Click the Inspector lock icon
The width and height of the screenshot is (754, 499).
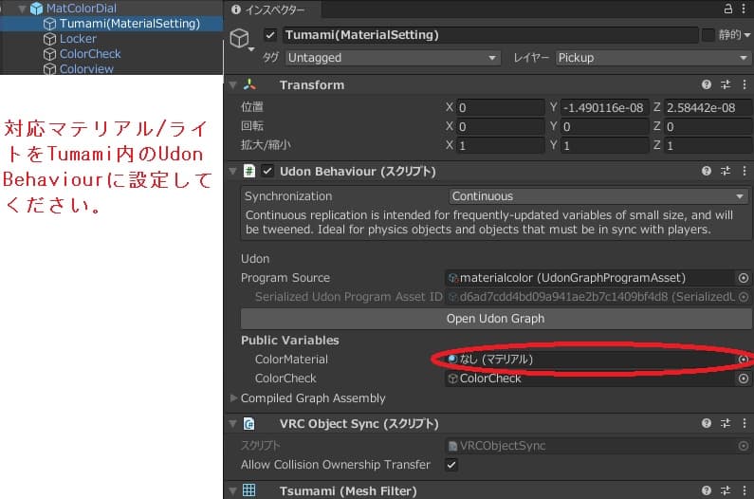(x=728, y=9)
